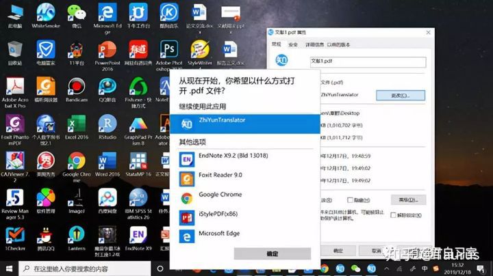The height and width of the screenshot is (276, 493).
Task: Select the 千牛工作台 desktop icon
Action: tap(138, 16)
